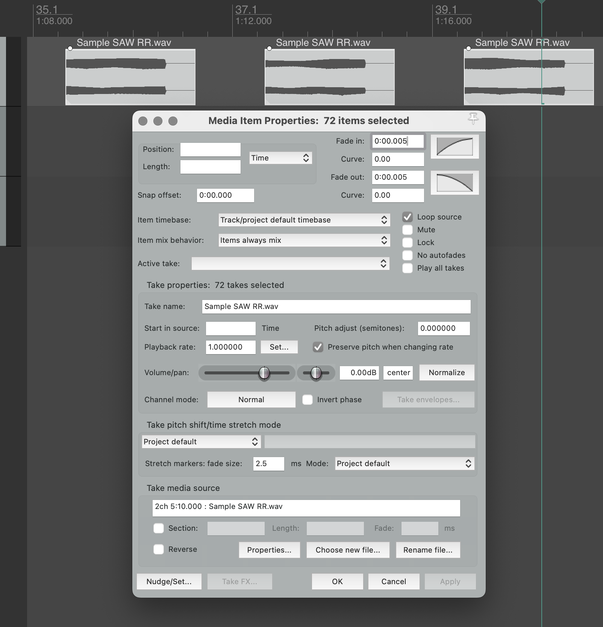
Task: Click the 37.1 measure on timeline ruler
Action: point(246,9)
